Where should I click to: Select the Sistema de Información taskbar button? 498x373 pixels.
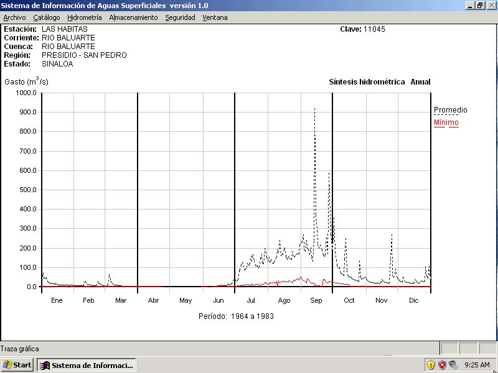point(86,365)
